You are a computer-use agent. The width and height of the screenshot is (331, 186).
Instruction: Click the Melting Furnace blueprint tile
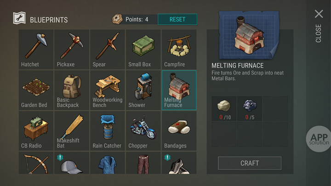point(179,90)
